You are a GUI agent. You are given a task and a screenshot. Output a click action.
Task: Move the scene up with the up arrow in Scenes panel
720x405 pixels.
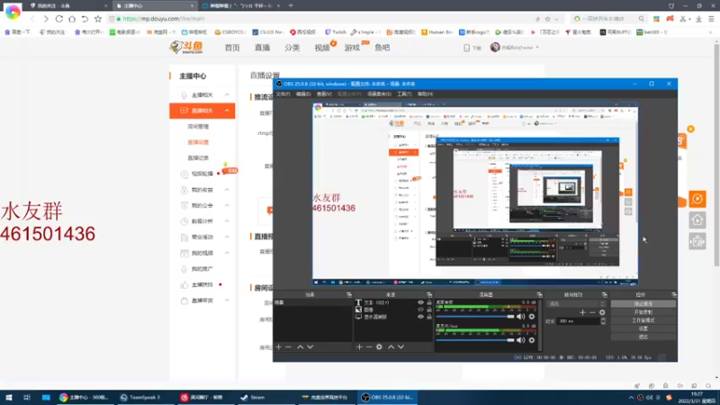301,347
